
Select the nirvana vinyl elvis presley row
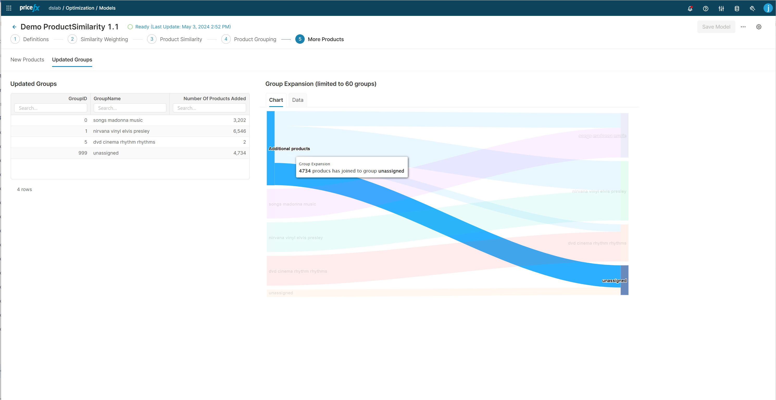pyautogui.click(x=130, y=131)
